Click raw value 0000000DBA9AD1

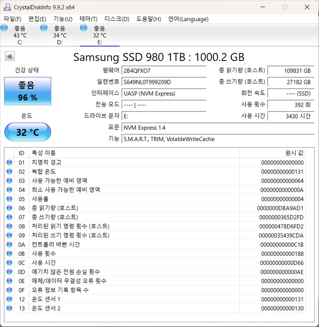(280, 208)
